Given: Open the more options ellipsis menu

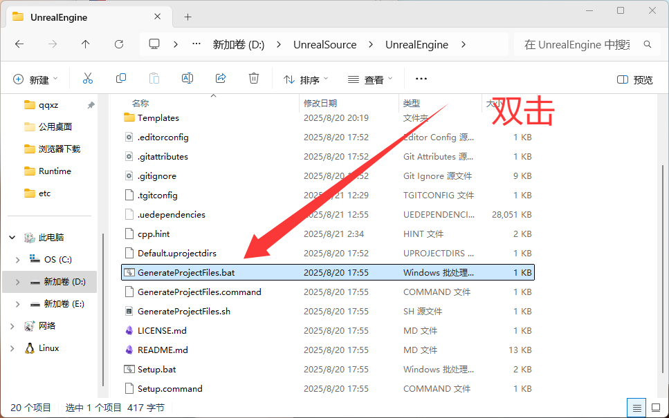Looking at the screenshot, I should (x=421, y=79).
